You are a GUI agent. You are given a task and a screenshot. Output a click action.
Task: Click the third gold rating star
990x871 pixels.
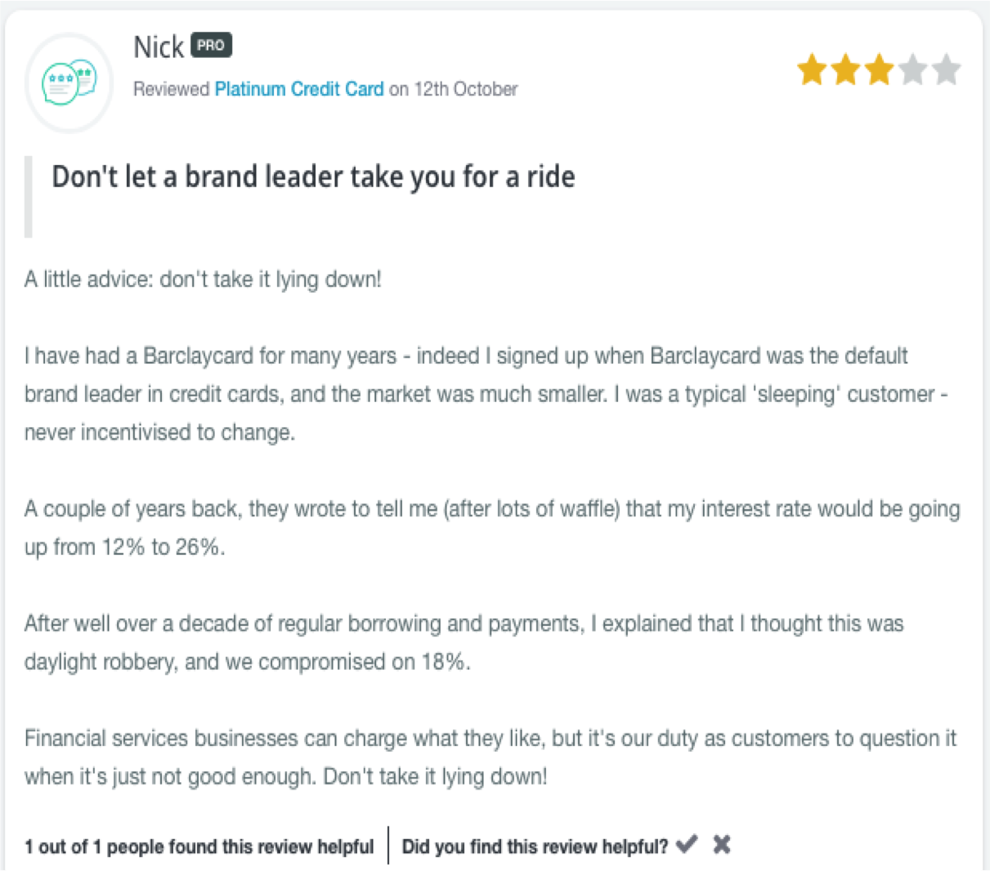(x=880, y=69)
